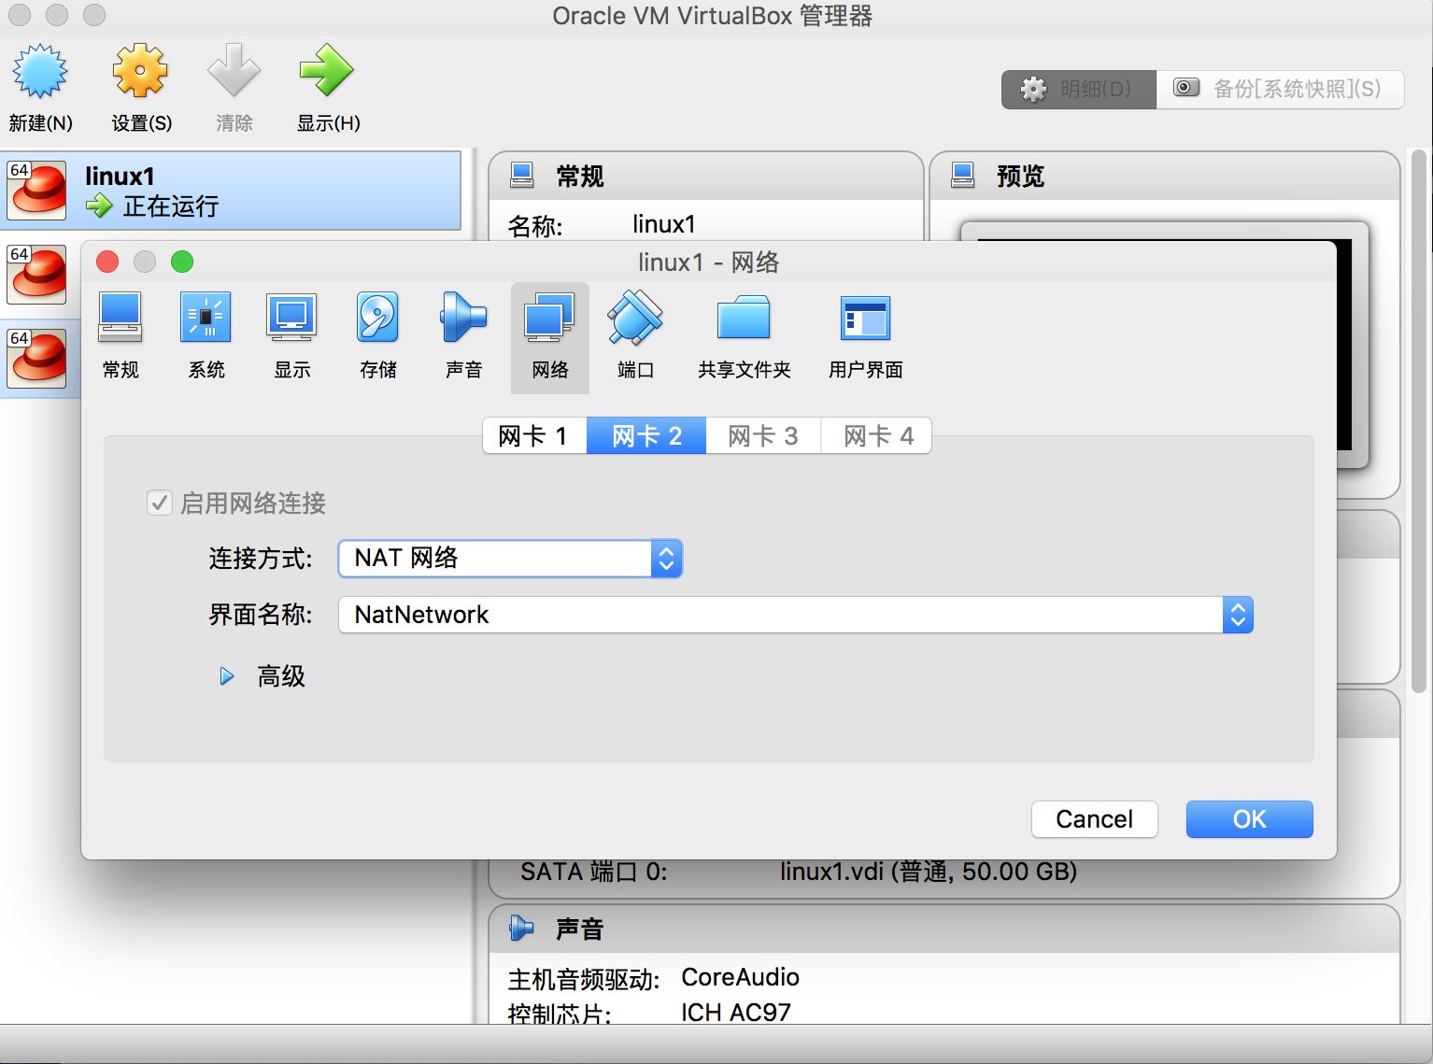Click the Snapshots (备份[系统快照]) button
This screenshot has height=1064, width=1433.
tap(1280, 90)
